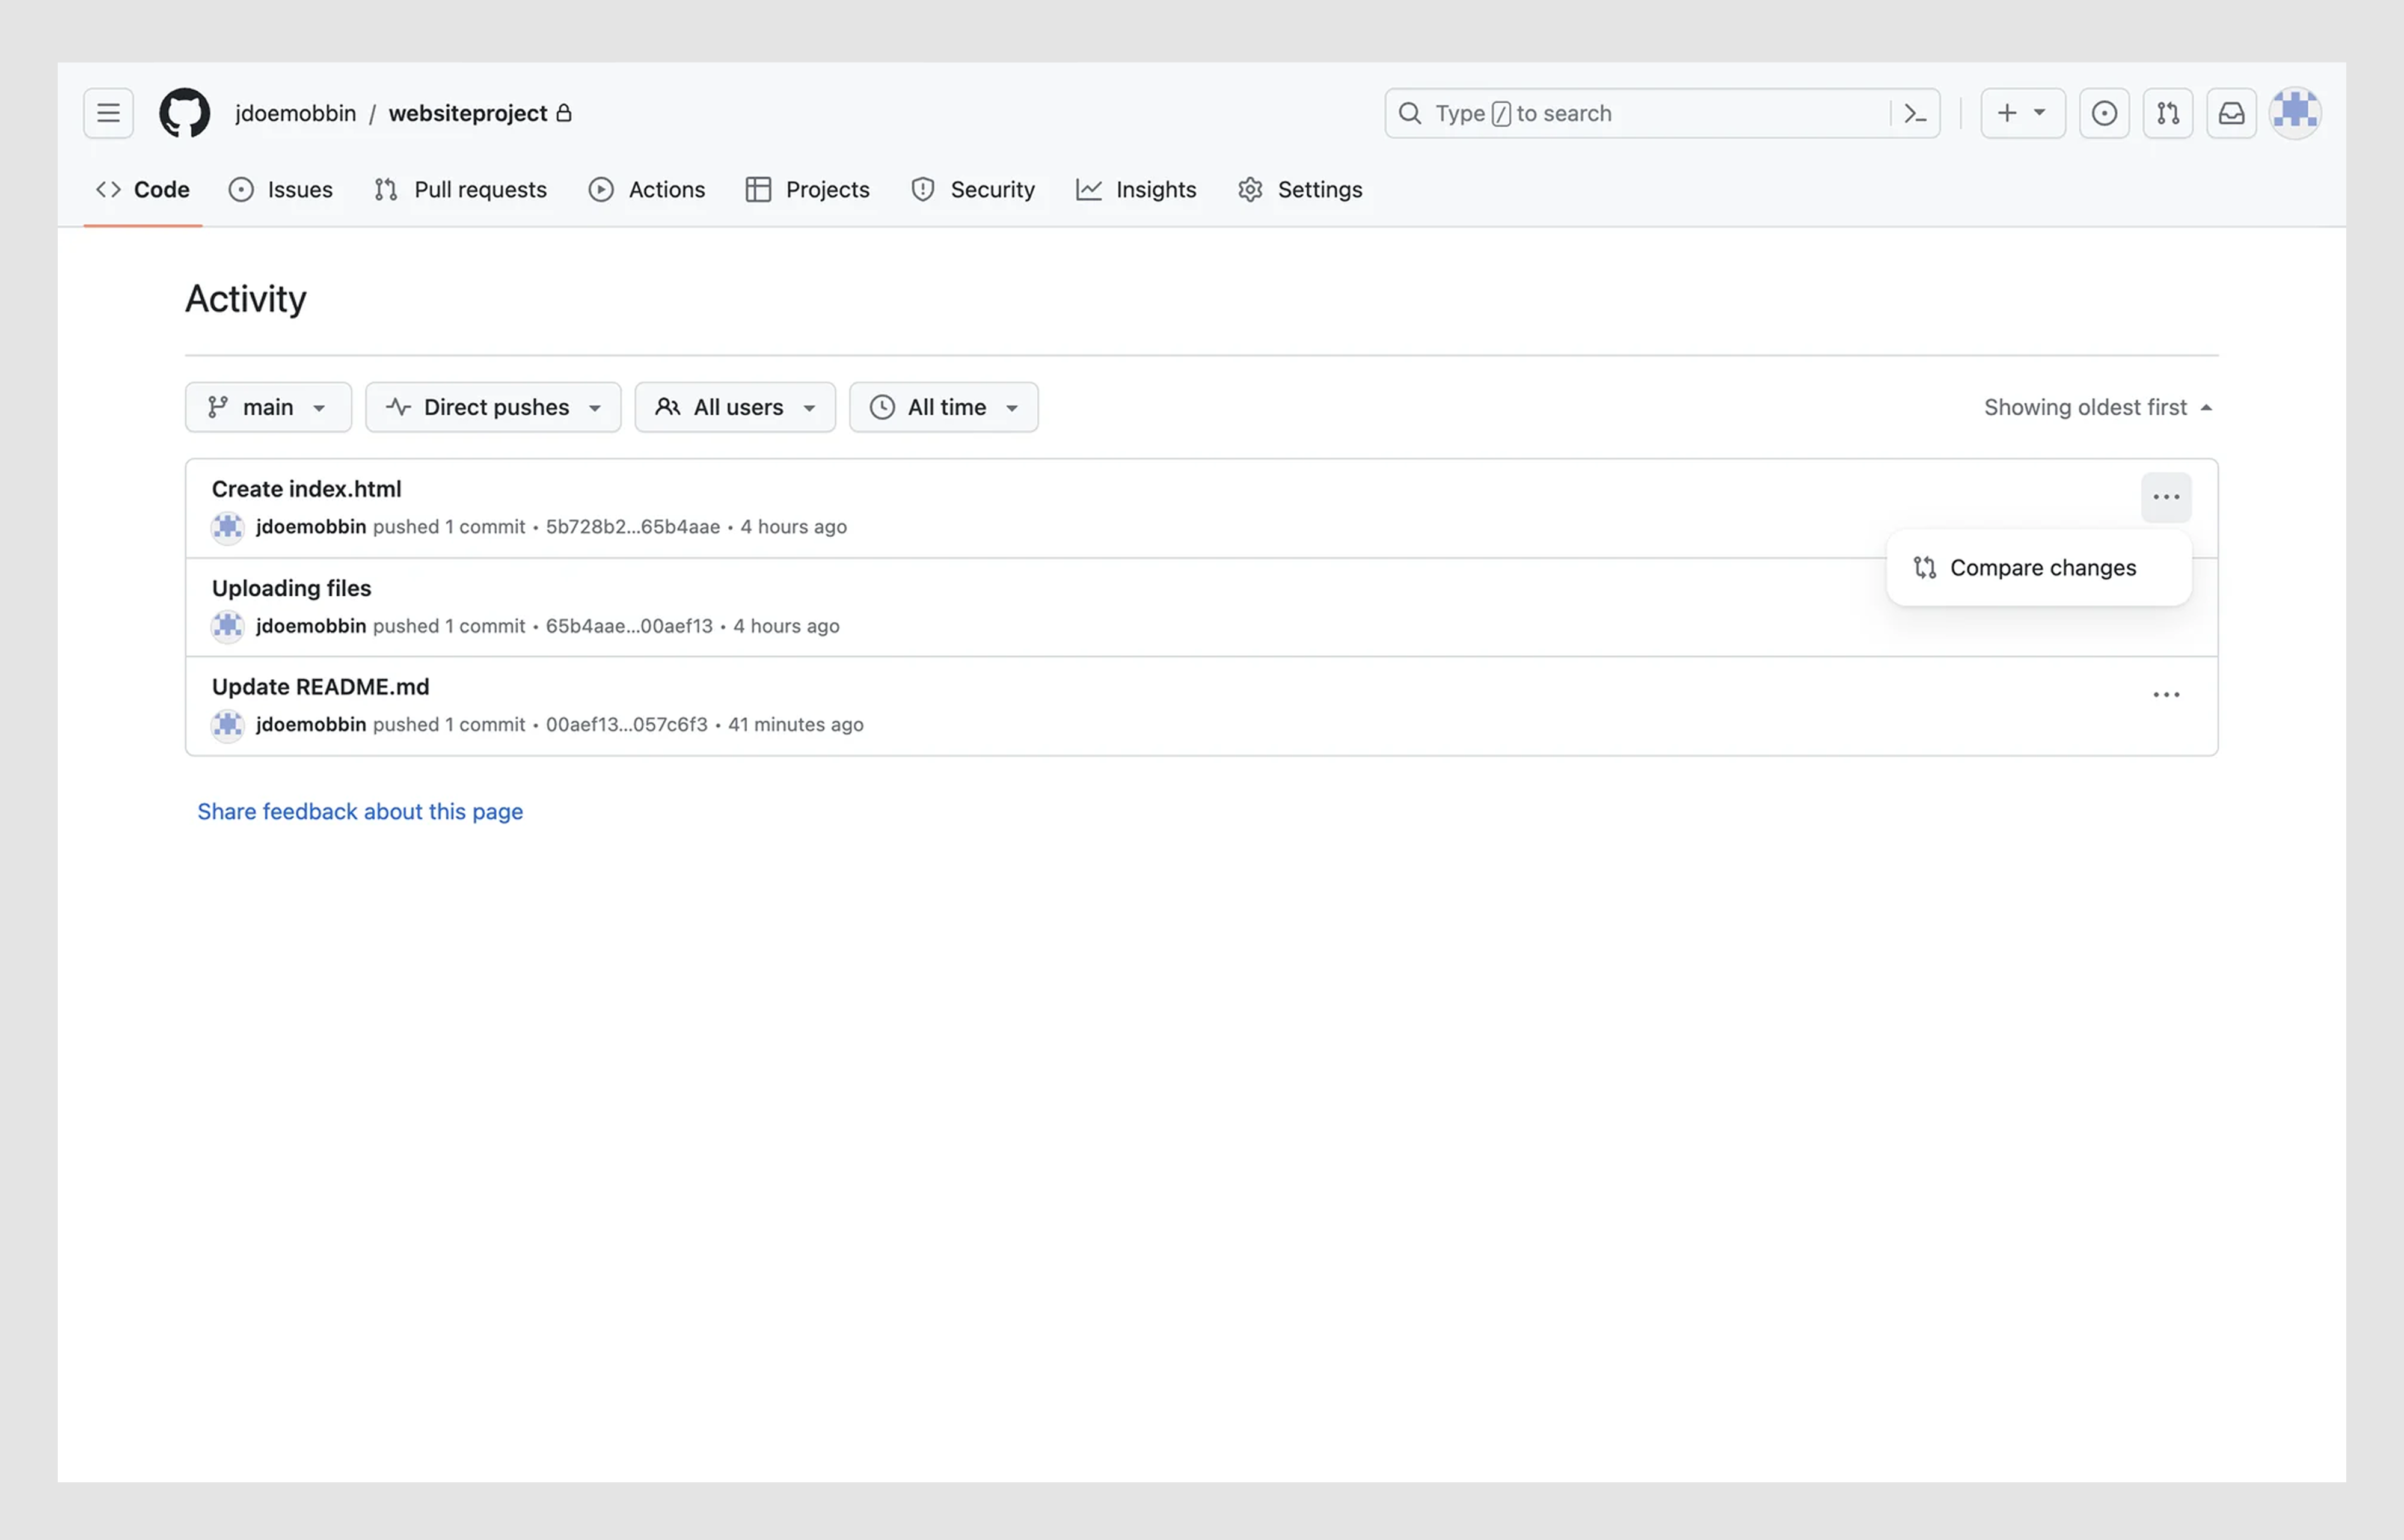Switch to the Insights tab
Viewport: 2404px width, 1540px height.
click(x=1136, y=189)
